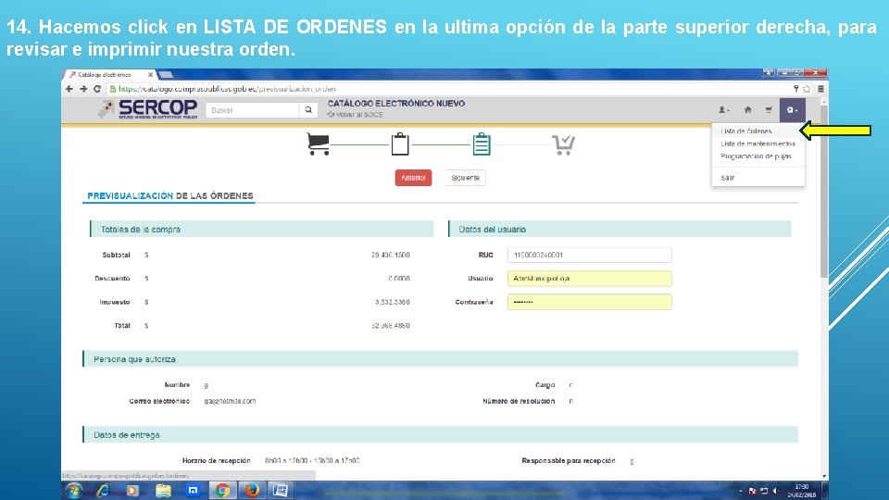Click the Subtotal value 29,436.1500

tap(391, 256)
